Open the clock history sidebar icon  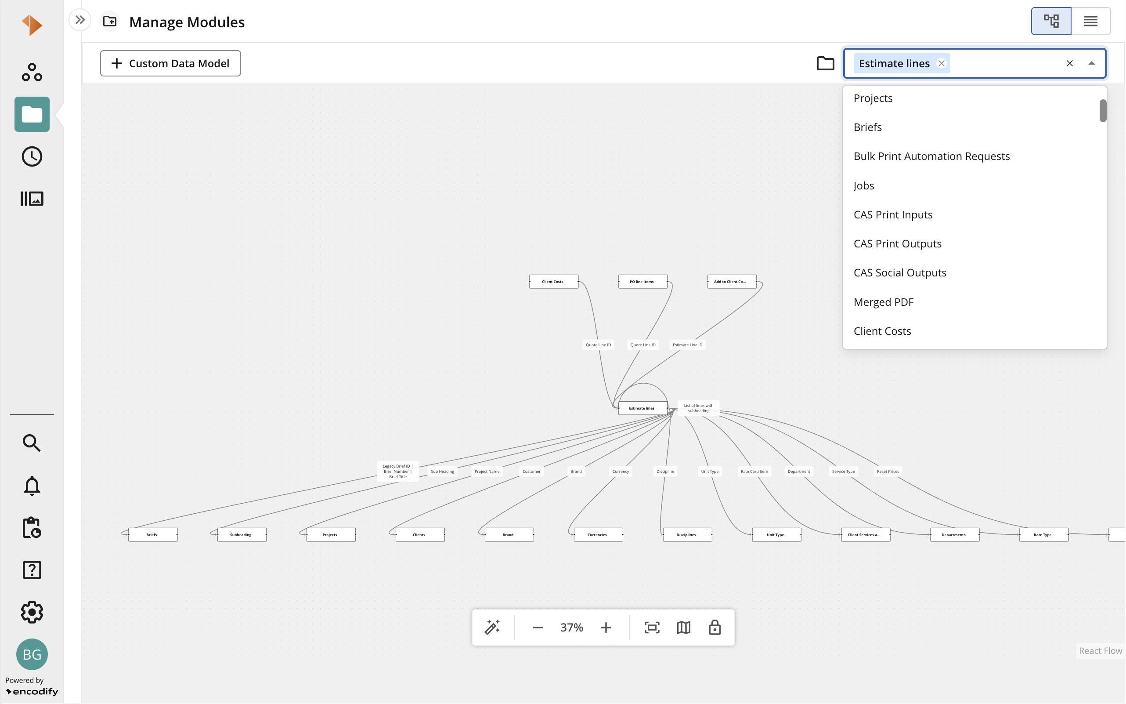32,156
